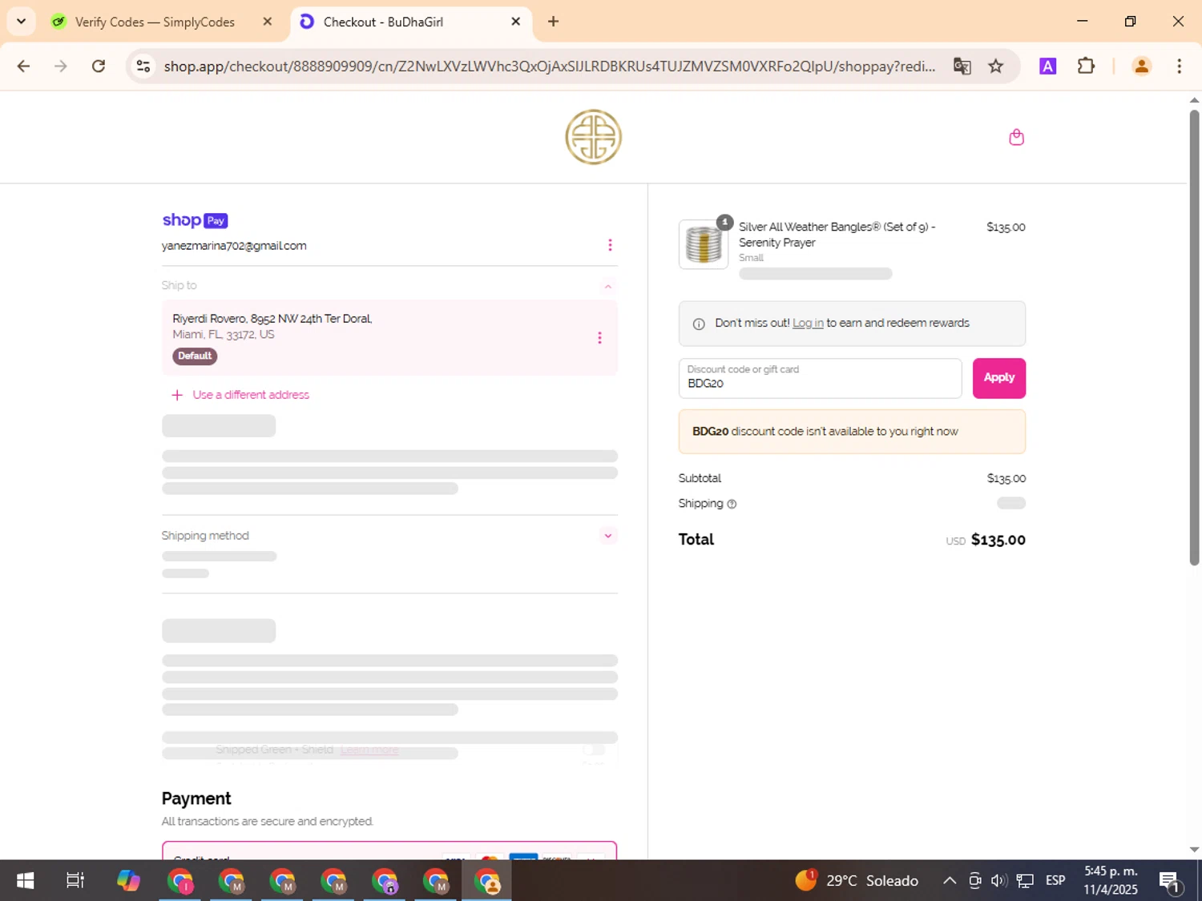
Task: Open the 5:45 p. m. clock and calendar
Action: click(1111, 881)
